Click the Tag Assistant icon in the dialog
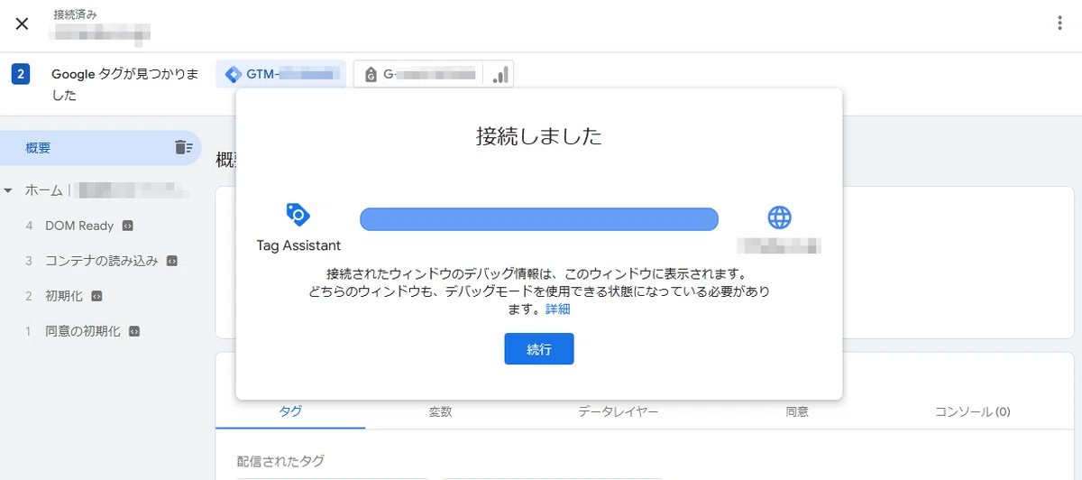1082x480 pixels. tap(298, 215)
